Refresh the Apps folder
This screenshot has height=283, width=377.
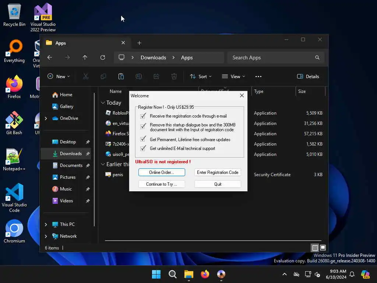tap(103, 57)
